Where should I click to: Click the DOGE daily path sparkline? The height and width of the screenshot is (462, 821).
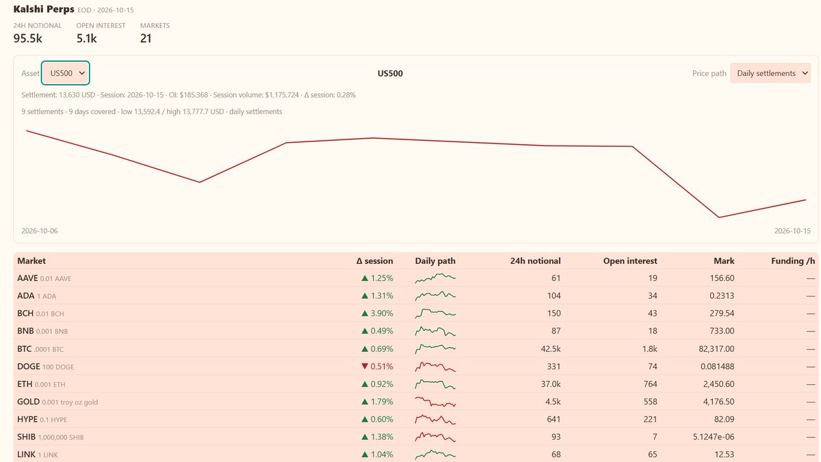(435, 366)
